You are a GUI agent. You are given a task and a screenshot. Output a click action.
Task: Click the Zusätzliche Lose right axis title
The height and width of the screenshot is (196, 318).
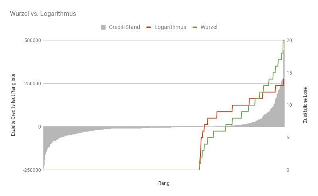pyautogui.click(x=305, y=105)
